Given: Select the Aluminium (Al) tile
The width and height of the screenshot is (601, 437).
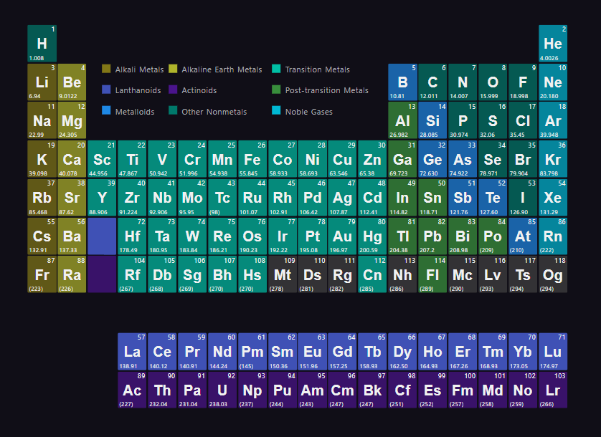Looking at the screenshot, I should [x=402, y=120].
